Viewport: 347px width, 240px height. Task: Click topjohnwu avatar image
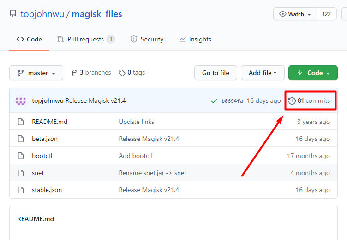pyautogui.click(x=21, y=100)
